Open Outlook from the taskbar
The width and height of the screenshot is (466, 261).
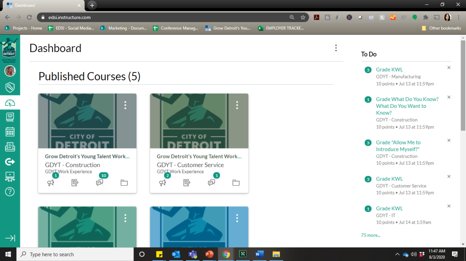176,254
